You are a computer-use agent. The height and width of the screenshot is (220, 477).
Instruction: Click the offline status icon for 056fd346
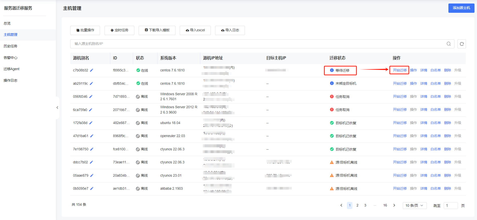coord(138,96)
